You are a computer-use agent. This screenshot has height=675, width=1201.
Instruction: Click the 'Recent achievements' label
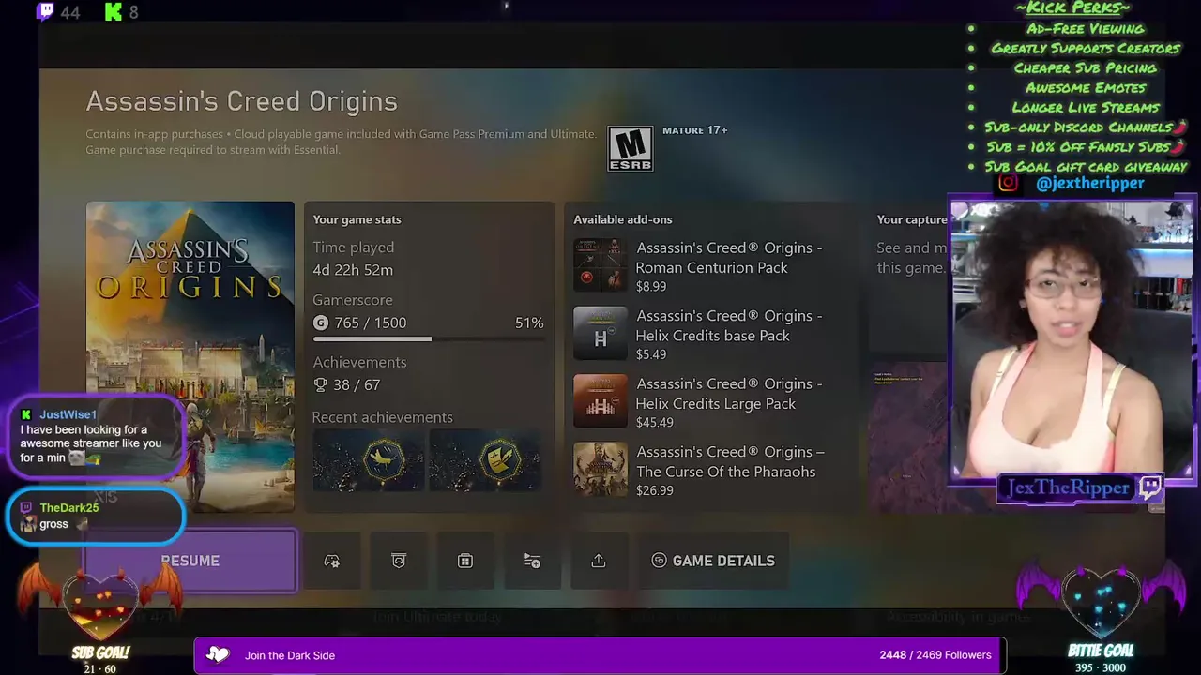[383, 417]
